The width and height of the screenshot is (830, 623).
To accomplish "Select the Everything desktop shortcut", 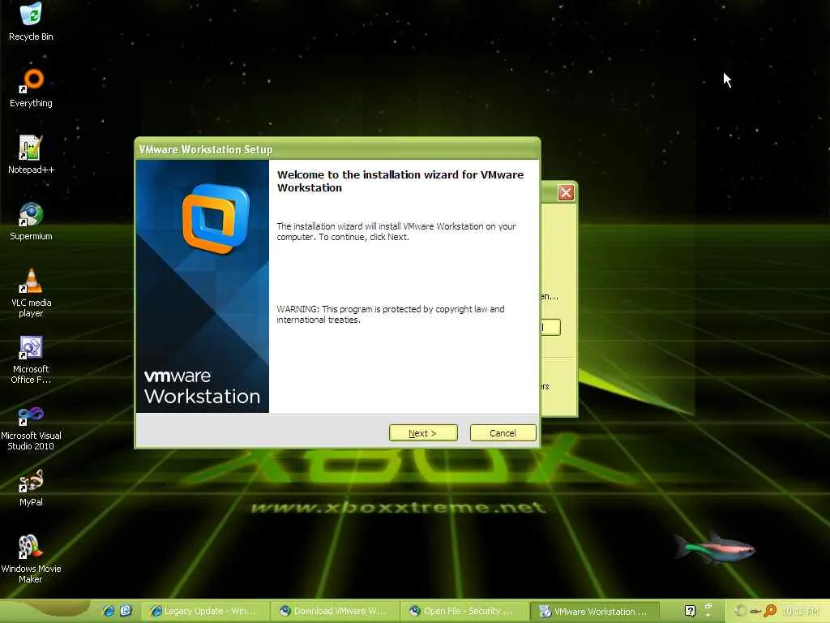I will 31,88.
